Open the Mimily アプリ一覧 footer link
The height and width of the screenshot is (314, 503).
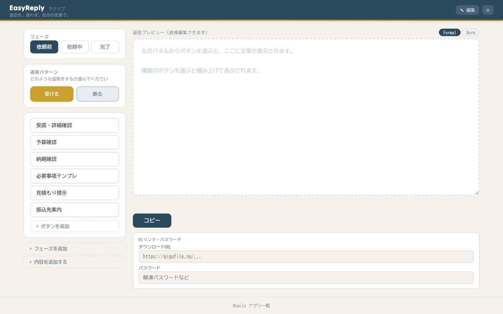[x=251, y=306]
